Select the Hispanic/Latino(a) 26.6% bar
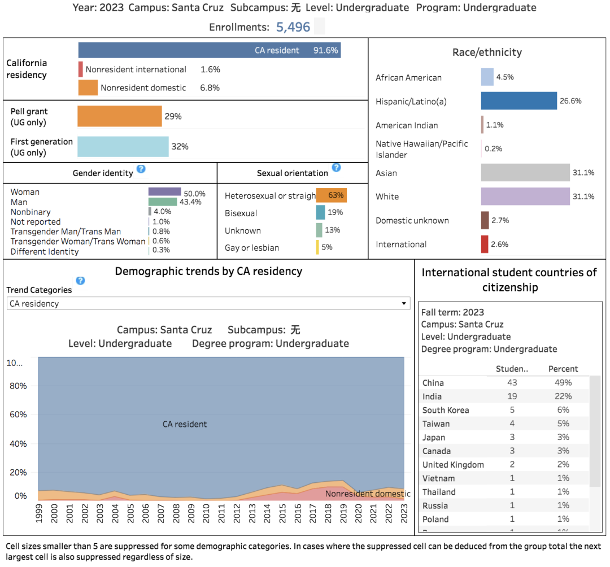 pyautogui.click(x=519, y=101)
